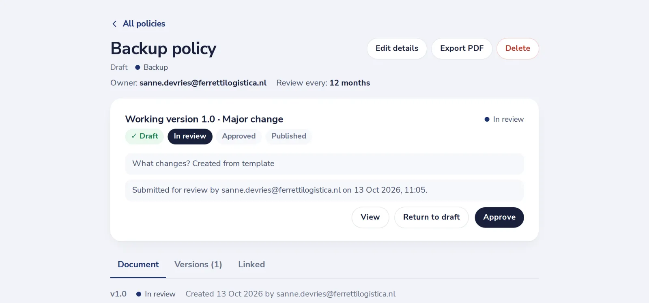Click the 'What changes? Created from template' note

(324, 164)
